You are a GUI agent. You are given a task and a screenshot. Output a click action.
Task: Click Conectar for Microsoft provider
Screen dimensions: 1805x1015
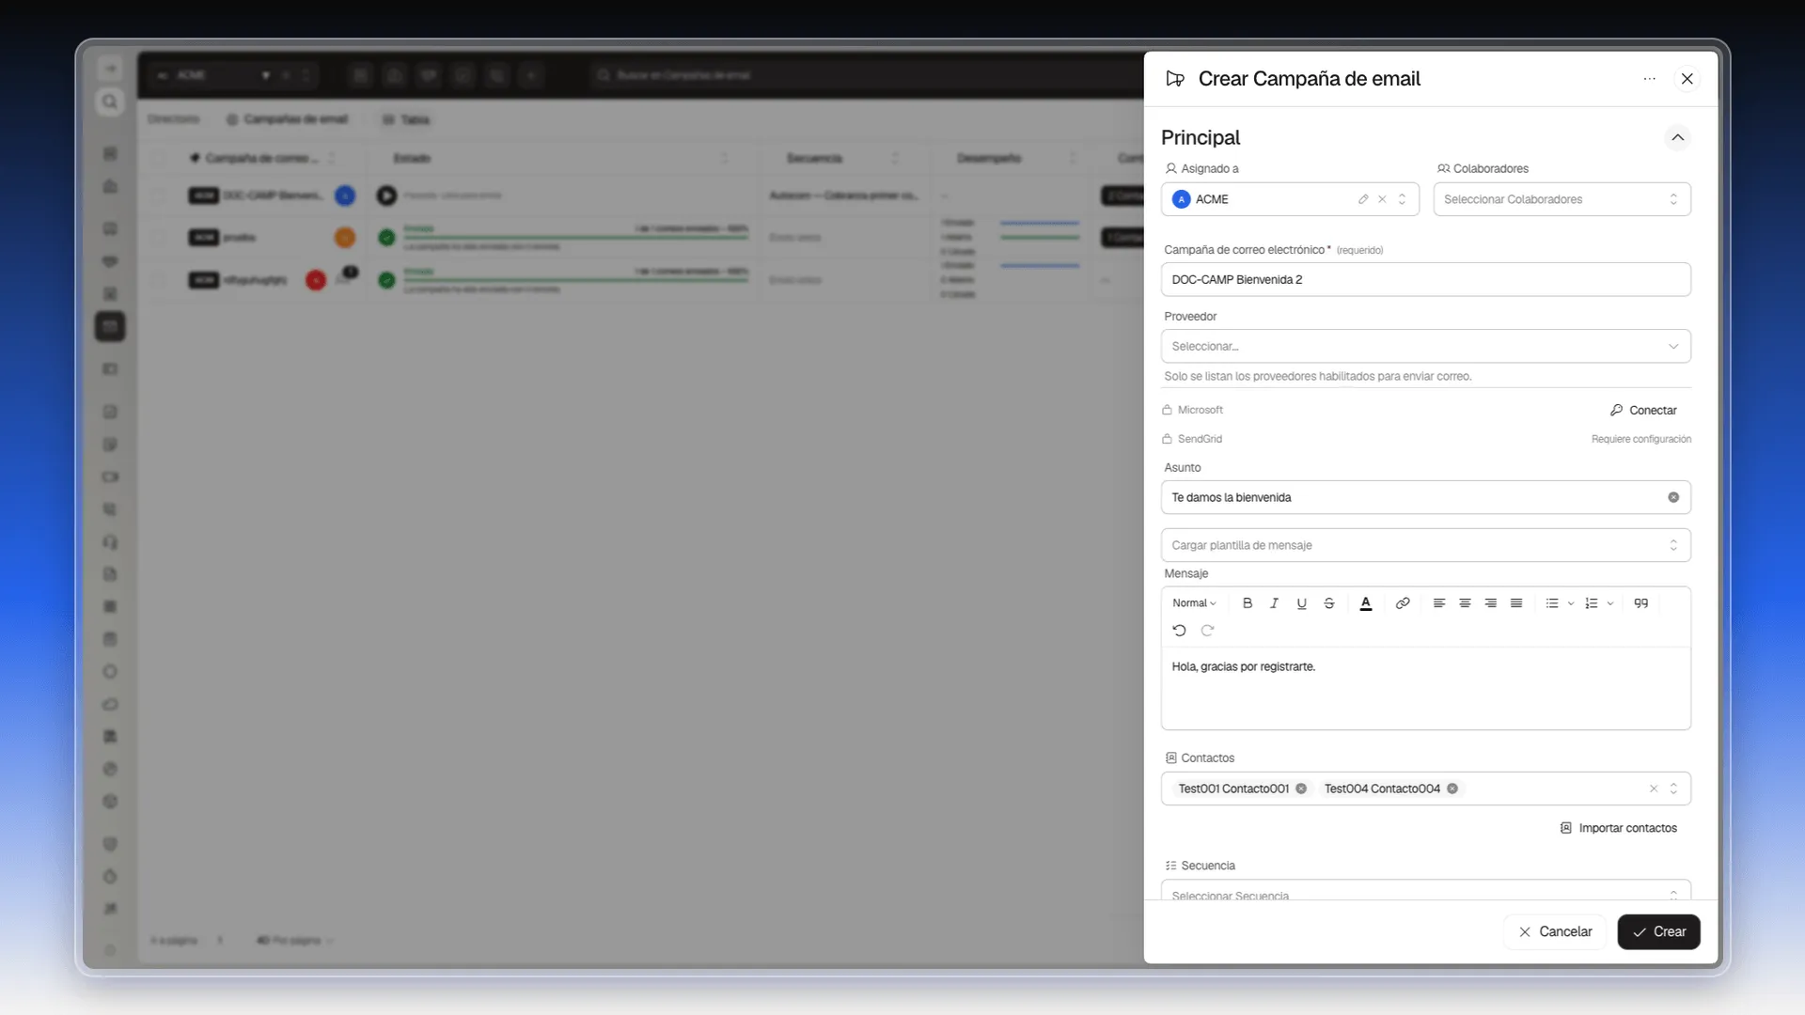coord(1643,411)
